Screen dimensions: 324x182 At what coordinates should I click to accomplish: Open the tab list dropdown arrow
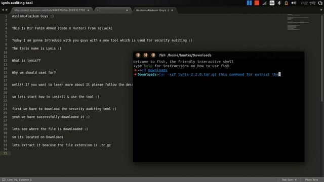[x=321, y=10]
